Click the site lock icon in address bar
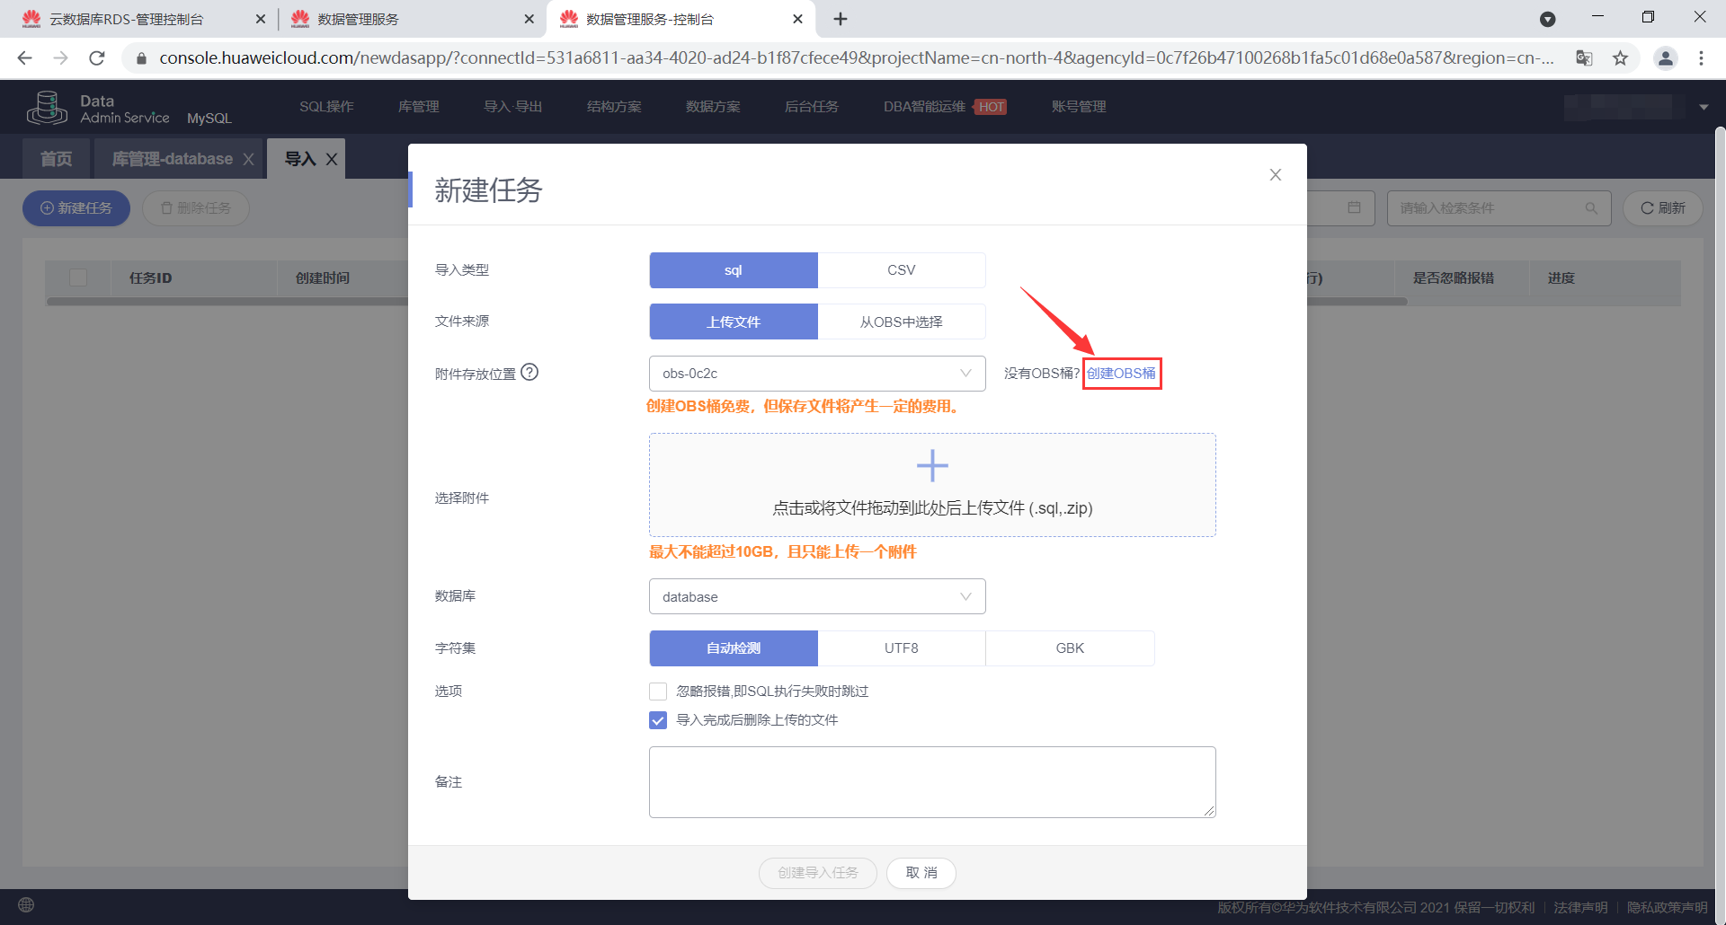The image size is (1726, 925). [141, 58]
